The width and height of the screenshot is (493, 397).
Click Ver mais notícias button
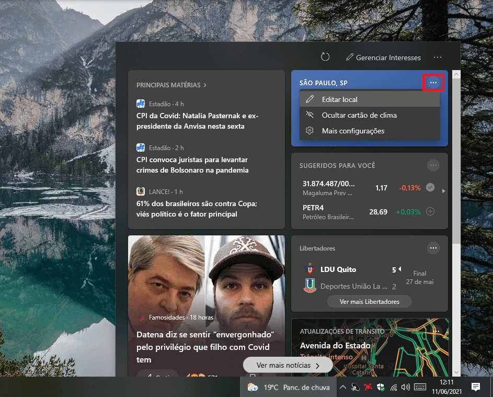click(x=288, y=365)
